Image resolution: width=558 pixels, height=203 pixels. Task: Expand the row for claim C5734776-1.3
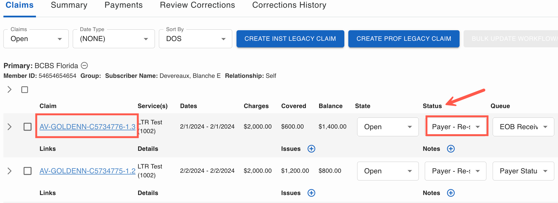point(9,127)
